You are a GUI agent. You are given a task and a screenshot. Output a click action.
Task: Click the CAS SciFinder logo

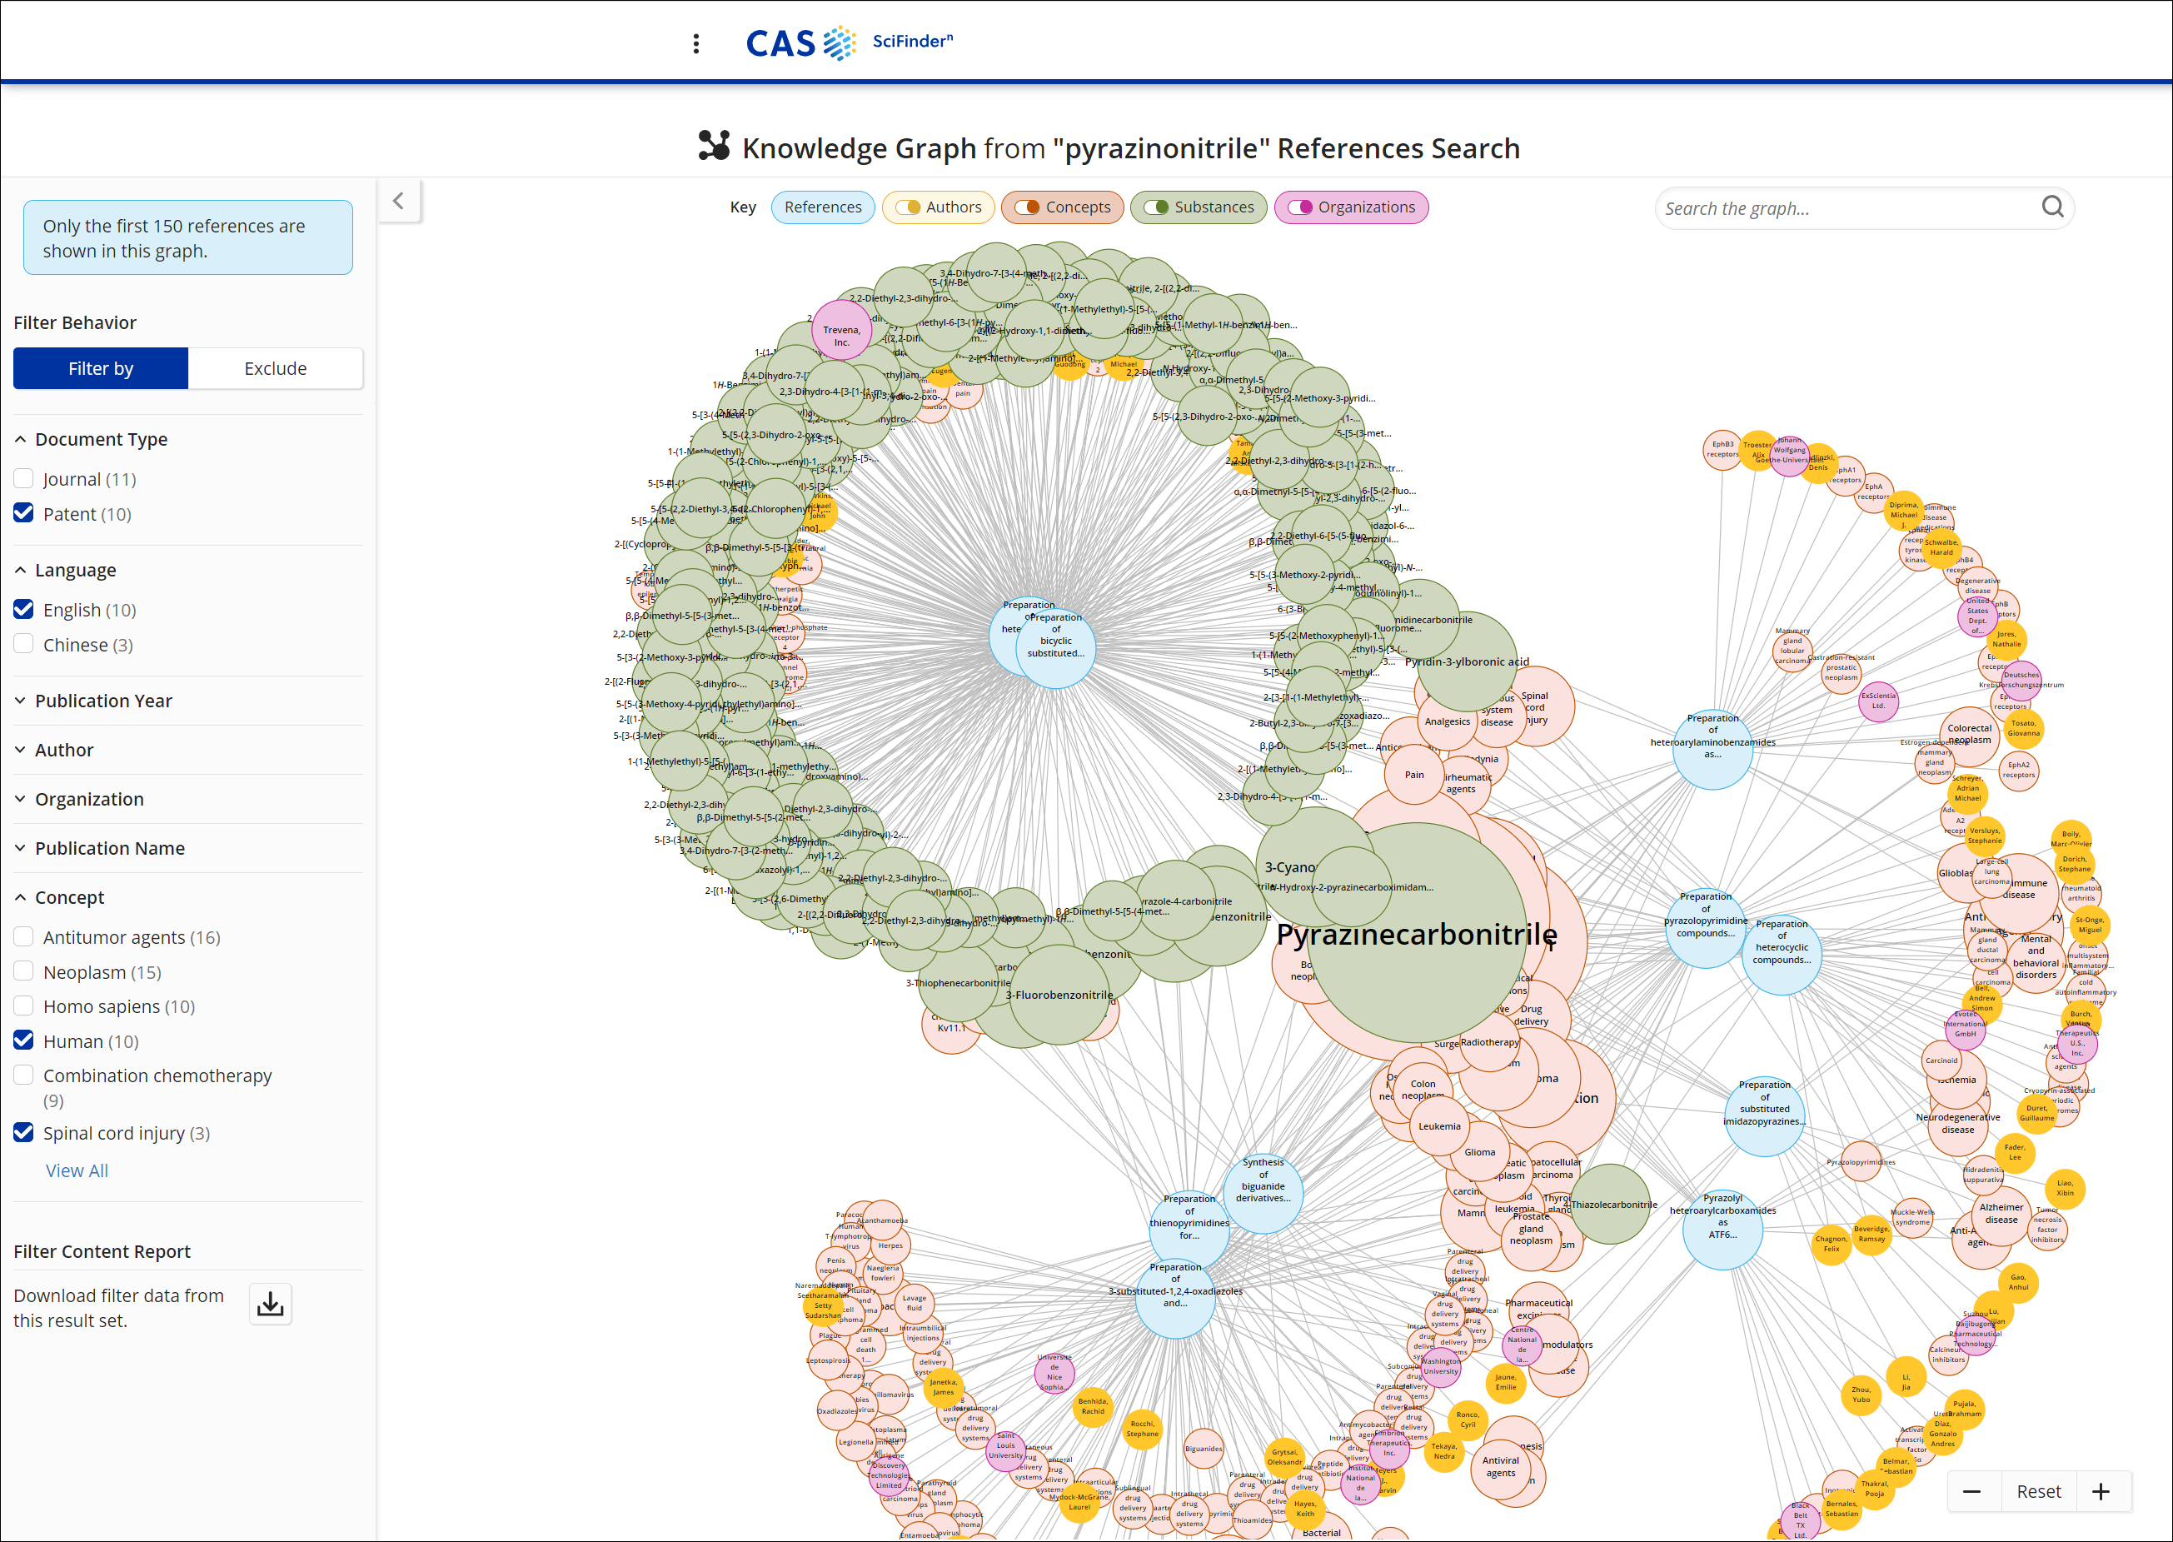pos(848,42)
